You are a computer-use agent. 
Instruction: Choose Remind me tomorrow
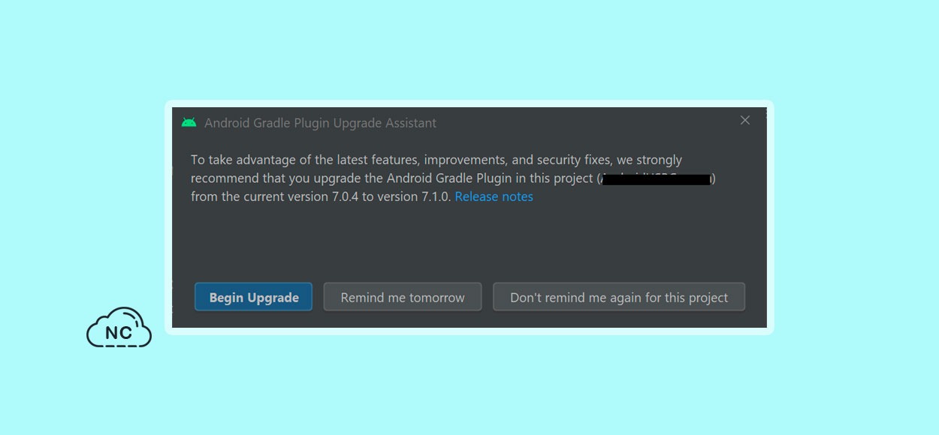403,297
